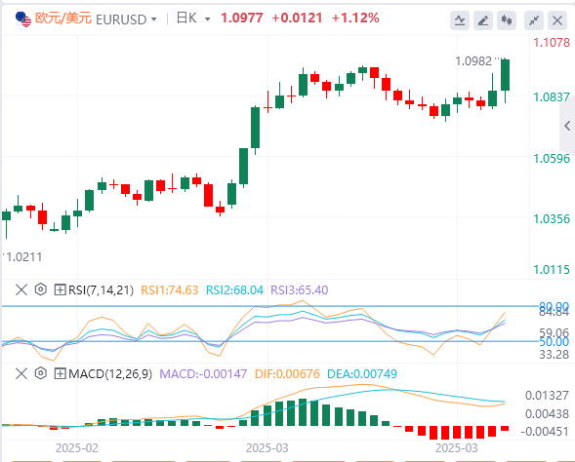Click the +1.12% percent change

355,18
